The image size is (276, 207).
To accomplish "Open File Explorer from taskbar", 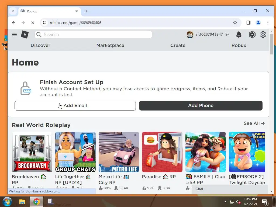I will [x=22, y=202].
